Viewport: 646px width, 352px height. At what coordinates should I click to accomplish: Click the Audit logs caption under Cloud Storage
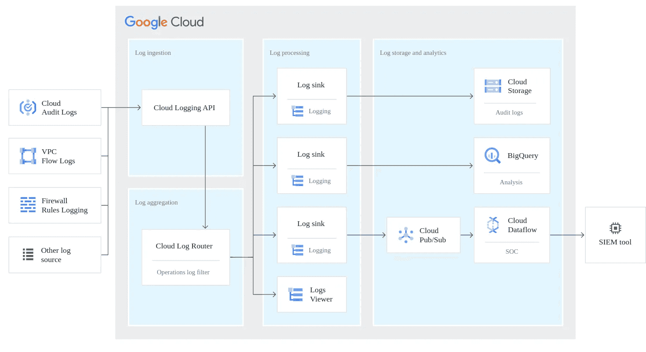click(509, 112)
